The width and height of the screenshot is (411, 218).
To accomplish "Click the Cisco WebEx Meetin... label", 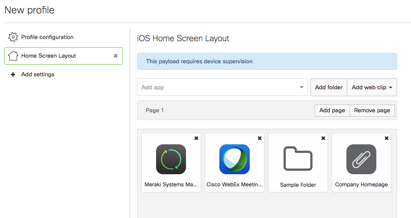I will pos(235,185).
